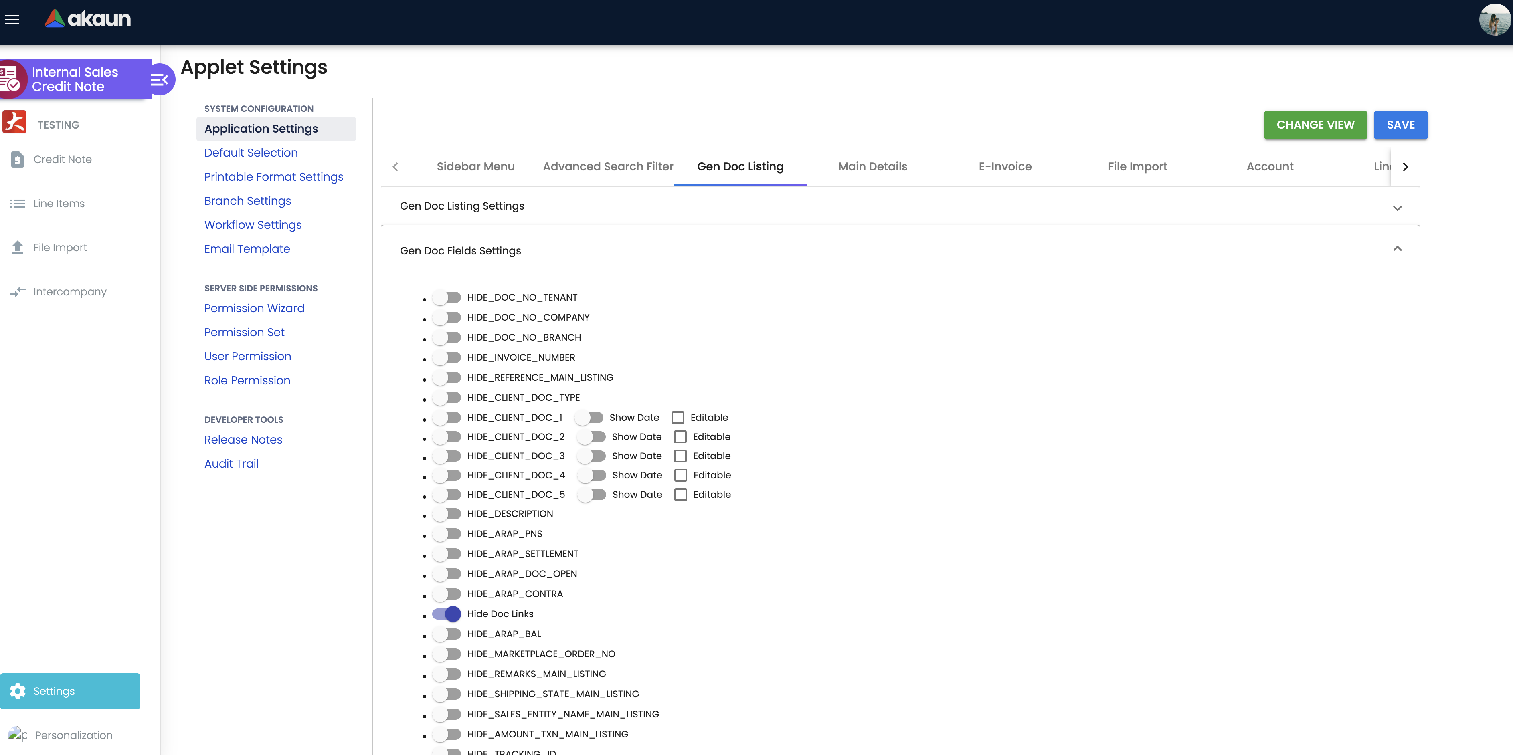
Task: Click the Settings gear icon
Action: tap(18, 691)
